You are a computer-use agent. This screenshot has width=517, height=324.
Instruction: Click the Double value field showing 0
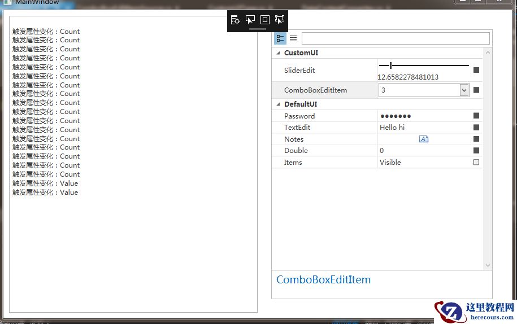(x=424, y=151)
